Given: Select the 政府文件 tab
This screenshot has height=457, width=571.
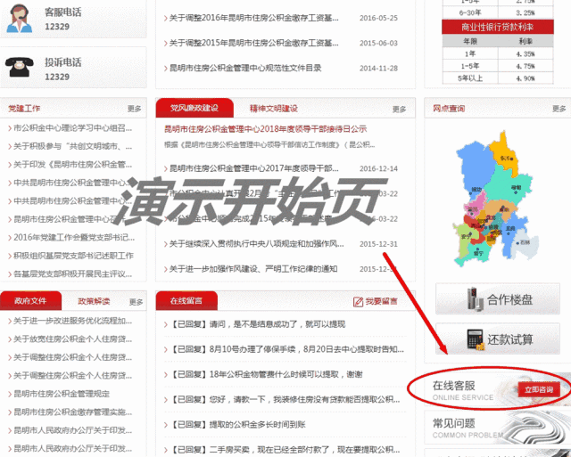Looking at the screenshot, I should coord(30,301).
